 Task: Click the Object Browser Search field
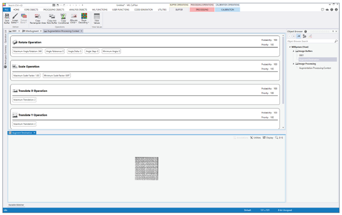coord(311,41)
